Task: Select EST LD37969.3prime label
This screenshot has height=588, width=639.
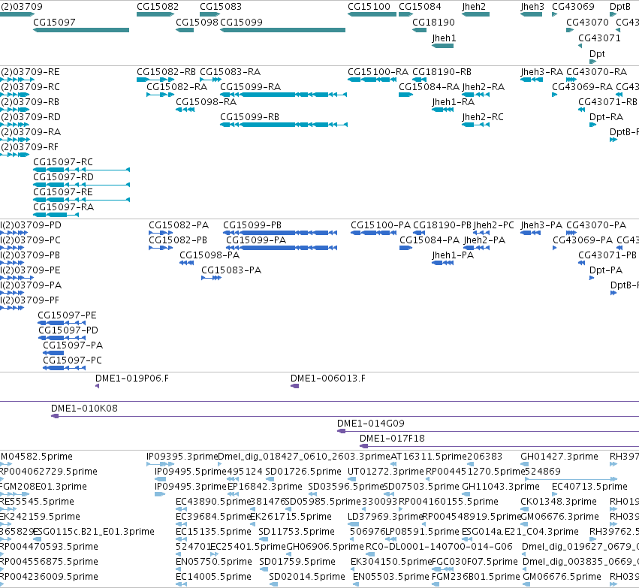Action: [x=385, y=516]
